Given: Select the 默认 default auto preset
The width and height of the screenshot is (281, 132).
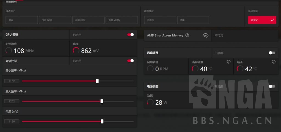Looking at the screenshot, I should [x=22, y=20].
